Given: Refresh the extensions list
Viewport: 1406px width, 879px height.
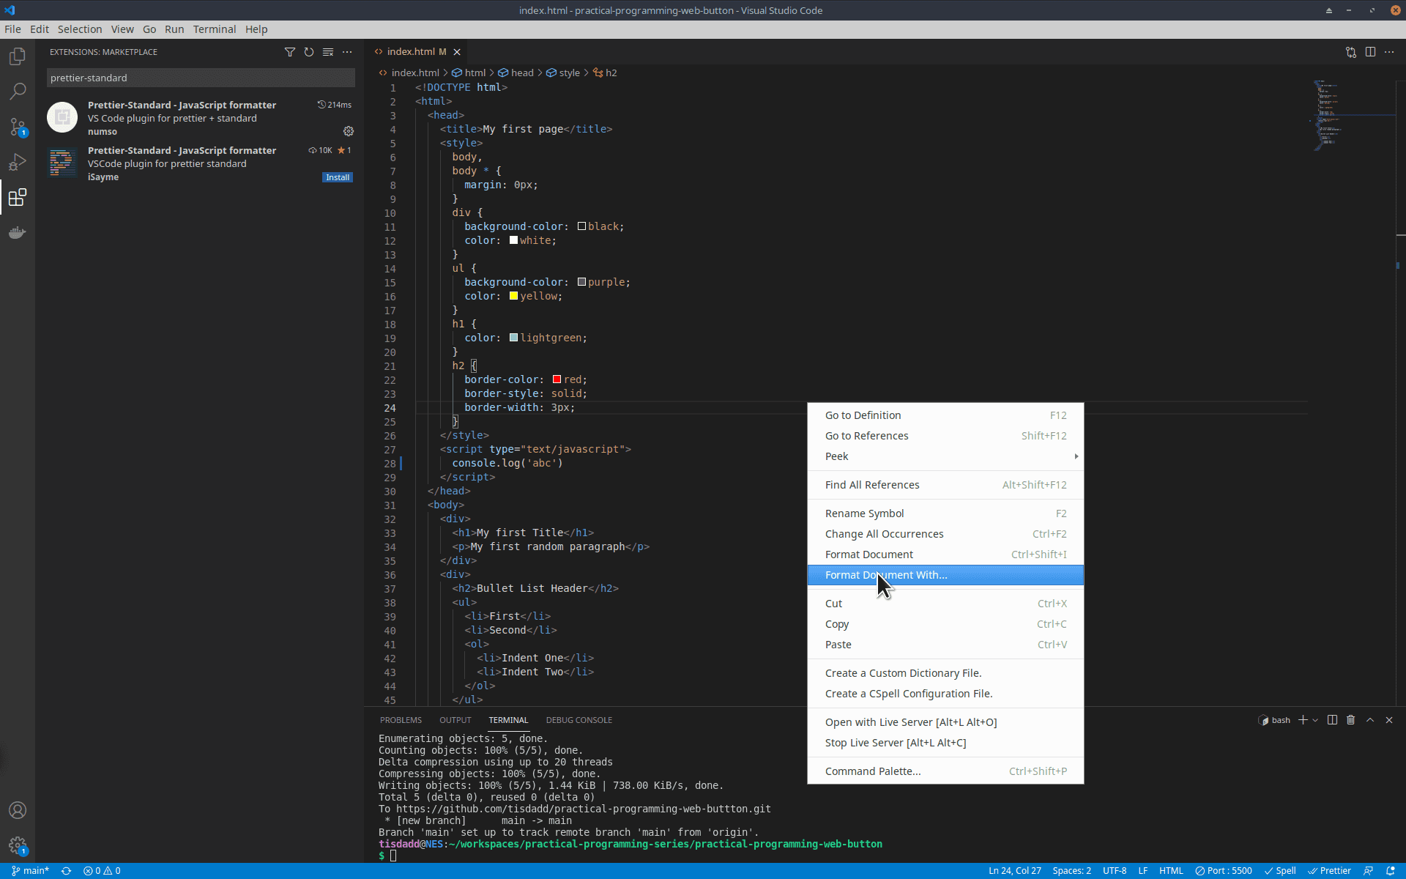Looking at the screenshot, I should tap(308, 52).
